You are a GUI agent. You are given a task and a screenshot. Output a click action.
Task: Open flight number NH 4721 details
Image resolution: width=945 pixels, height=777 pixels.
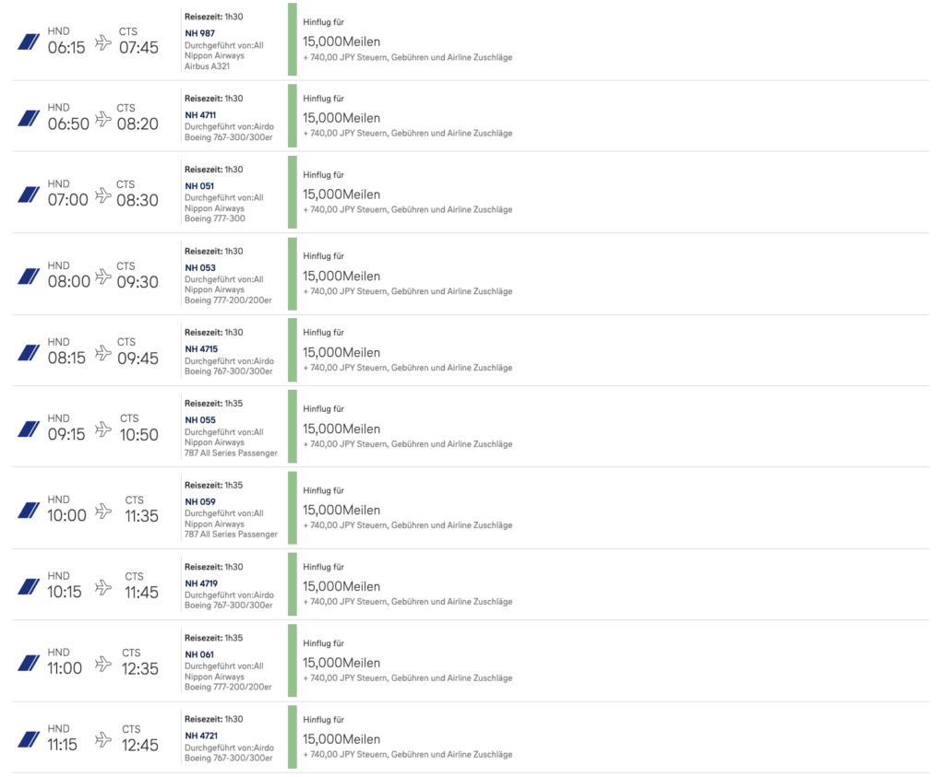(200, 736)
